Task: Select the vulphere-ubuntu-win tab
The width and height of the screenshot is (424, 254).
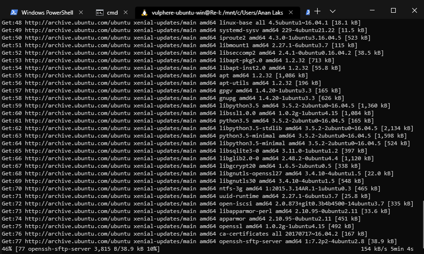Action: tap(217, 12)
